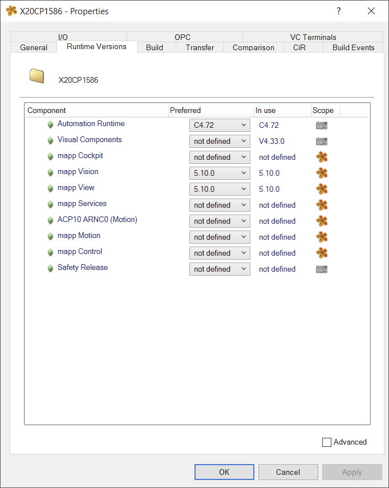
Task: Select the Automation Runtime component label
Action: (x=91, y=123)
